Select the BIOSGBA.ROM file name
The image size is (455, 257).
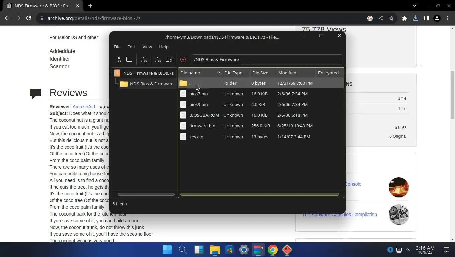204,115
